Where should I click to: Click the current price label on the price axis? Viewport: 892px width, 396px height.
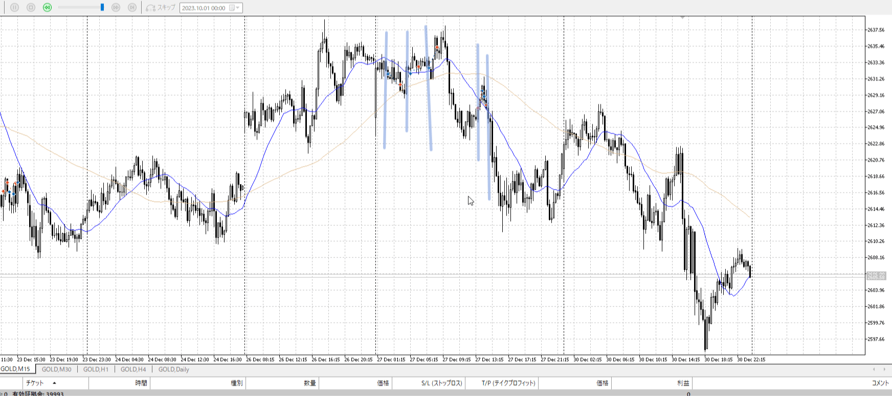(x=876, y=276)
